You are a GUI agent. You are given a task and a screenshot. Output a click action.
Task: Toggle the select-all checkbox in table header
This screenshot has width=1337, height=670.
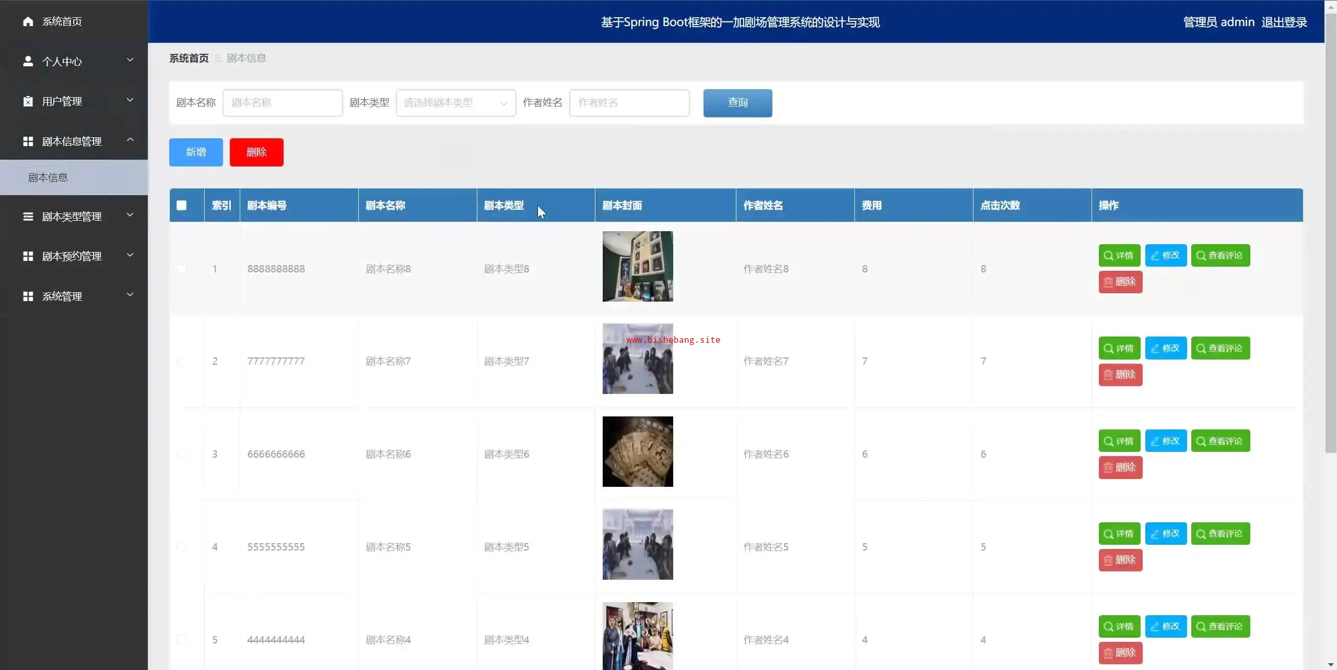tap(182, 206)
